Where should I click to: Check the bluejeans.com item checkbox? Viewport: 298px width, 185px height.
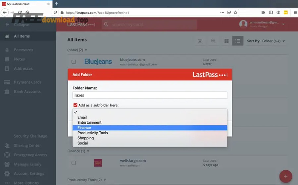pyautogui.click(x=74, y=62)
